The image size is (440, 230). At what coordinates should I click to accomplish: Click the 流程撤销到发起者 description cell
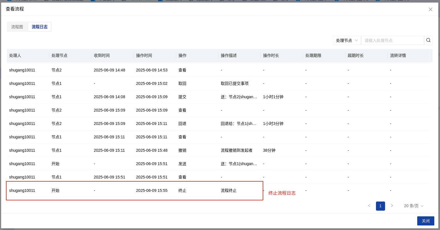coord(237,150)
